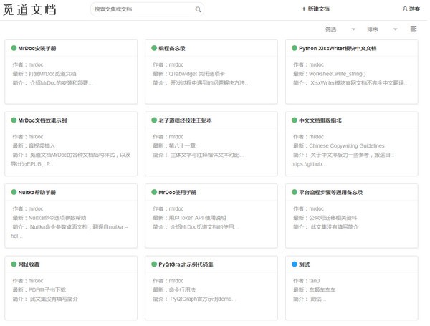Click the 觅道文档 site logo
The height and width of the screenshot is (326, 430).
(31, 10)
